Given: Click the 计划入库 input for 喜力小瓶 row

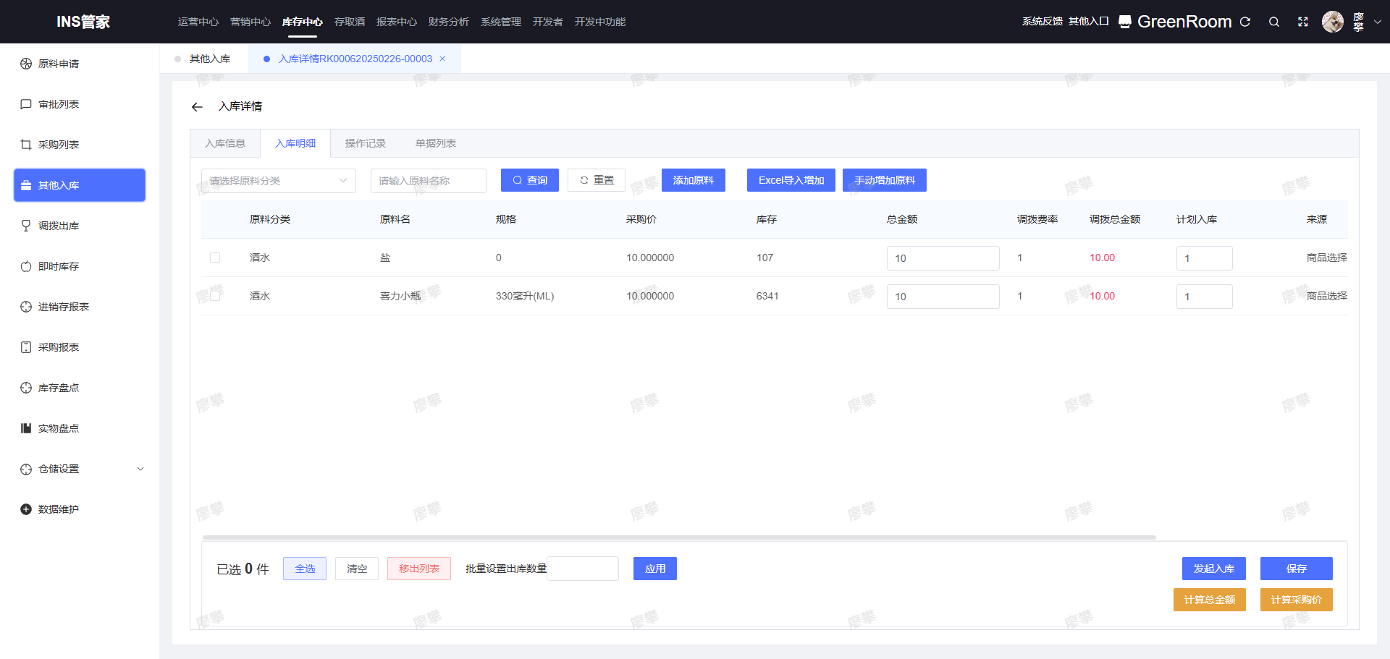Looking at the screenshot, I should [x=1205, y=297].
